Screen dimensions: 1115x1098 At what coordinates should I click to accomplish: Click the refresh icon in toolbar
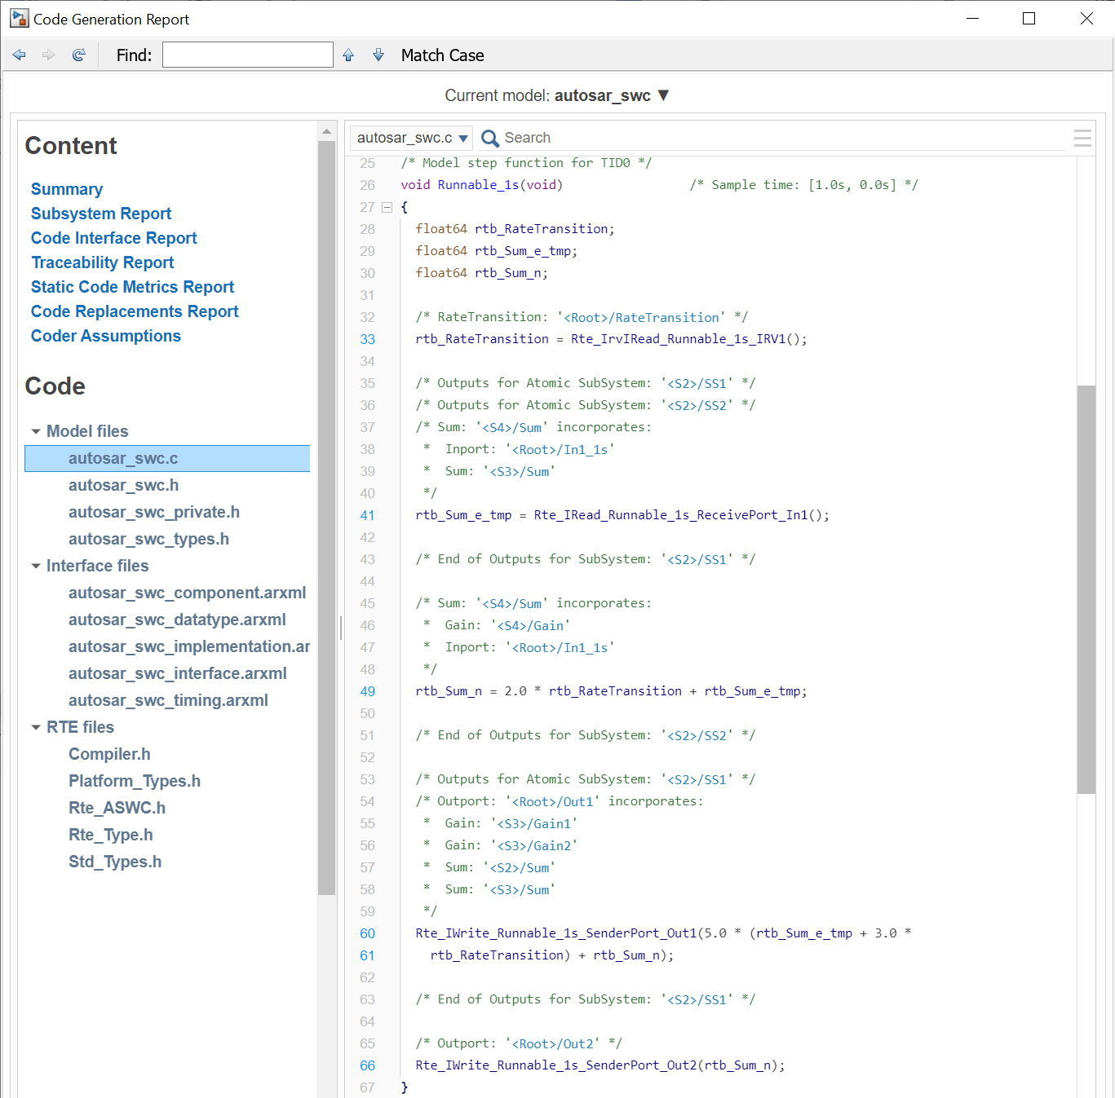79,55
